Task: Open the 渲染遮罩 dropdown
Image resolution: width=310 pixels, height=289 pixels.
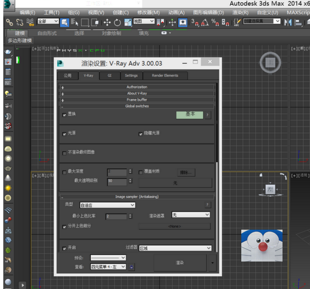Action: pyautogui.click(x=191, y=215)
